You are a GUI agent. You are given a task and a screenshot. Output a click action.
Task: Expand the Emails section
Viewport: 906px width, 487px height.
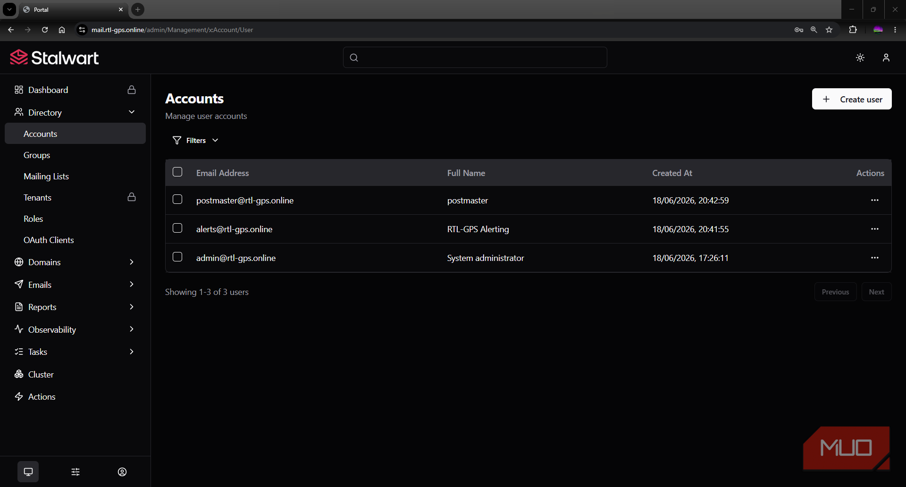tap(75, 284)
